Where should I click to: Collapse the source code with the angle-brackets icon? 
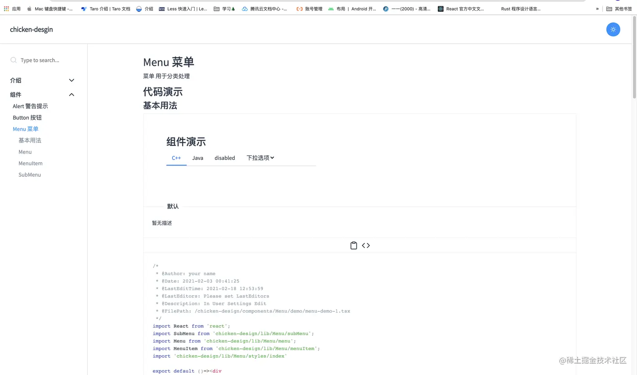[366, 246]
